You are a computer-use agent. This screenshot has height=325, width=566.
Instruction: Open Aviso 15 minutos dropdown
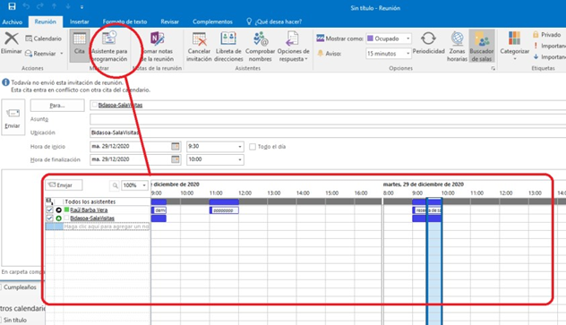click(x=407, y=54)
